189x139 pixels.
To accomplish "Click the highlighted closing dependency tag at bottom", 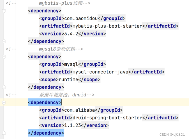I will click(46, 133).
